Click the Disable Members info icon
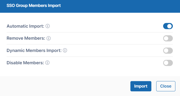This screenshot has width=180, height=96. (x=47, y=63)
